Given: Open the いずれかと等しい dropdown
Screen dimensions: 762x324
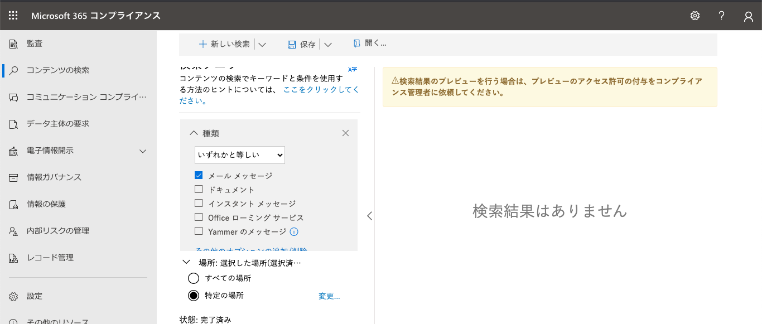Looking at the screenshot, I should pyautogui.click(x=240, y=154).
